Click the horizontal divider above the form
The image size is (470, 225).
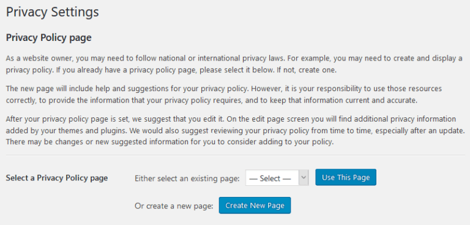point(235,155)
